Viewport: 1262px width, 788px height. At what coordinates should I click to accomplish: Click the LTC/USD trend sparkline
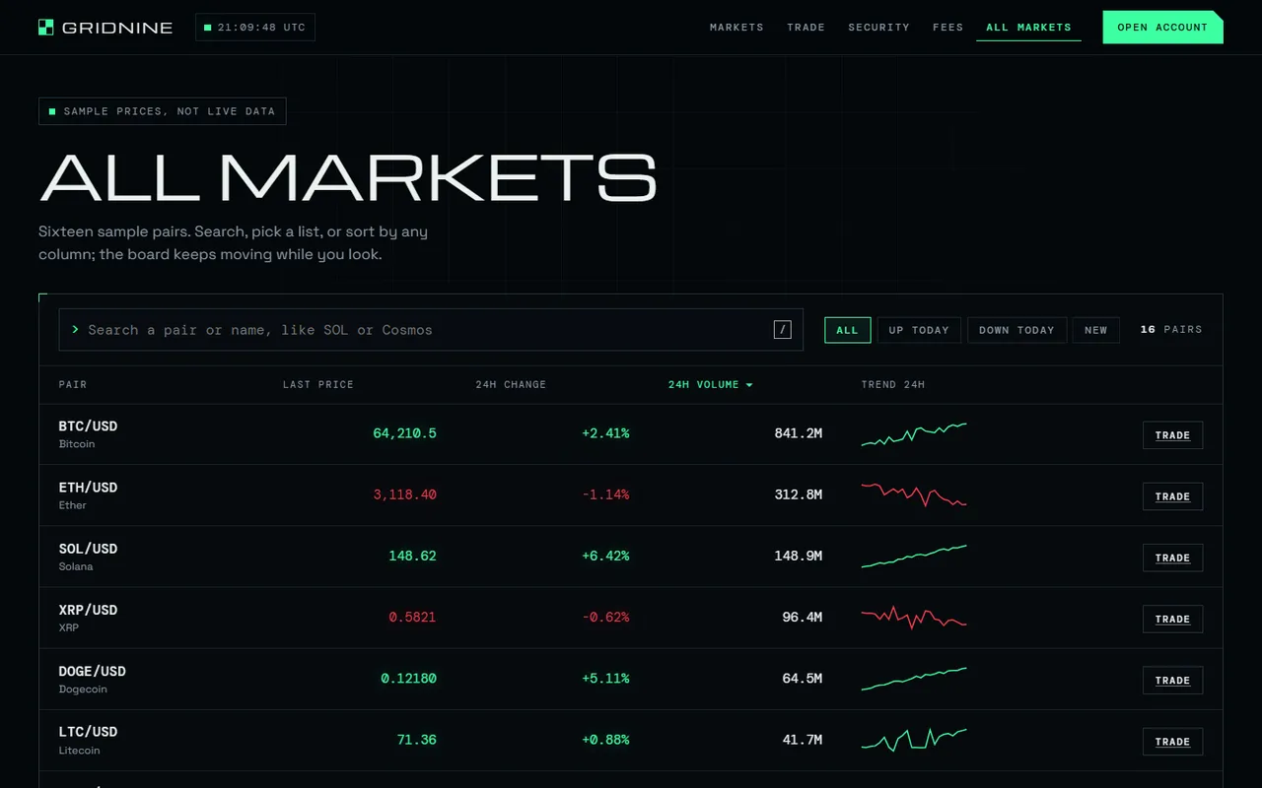(x=914, y=740)
